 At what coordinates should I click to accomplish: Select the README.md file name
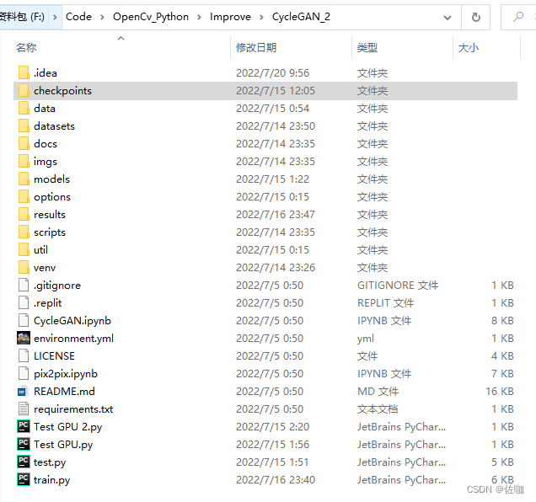[64, 392]
